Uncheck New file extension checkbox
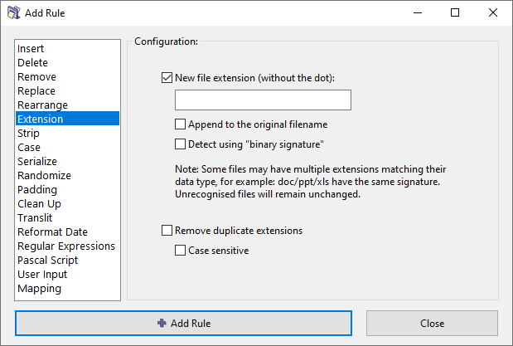The width and height of the screenshot is (513, 346). click(167, 78)
